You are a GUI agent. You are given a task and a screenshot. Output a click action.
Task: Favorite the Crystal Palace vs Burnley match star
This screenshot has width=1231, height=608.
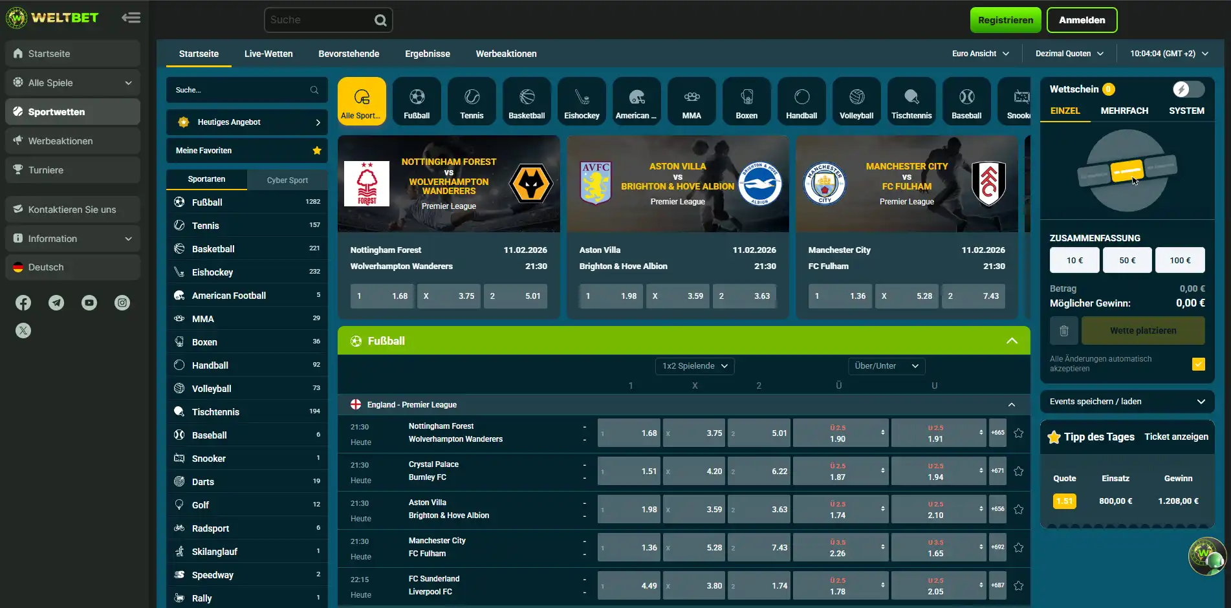[1019, 471]
